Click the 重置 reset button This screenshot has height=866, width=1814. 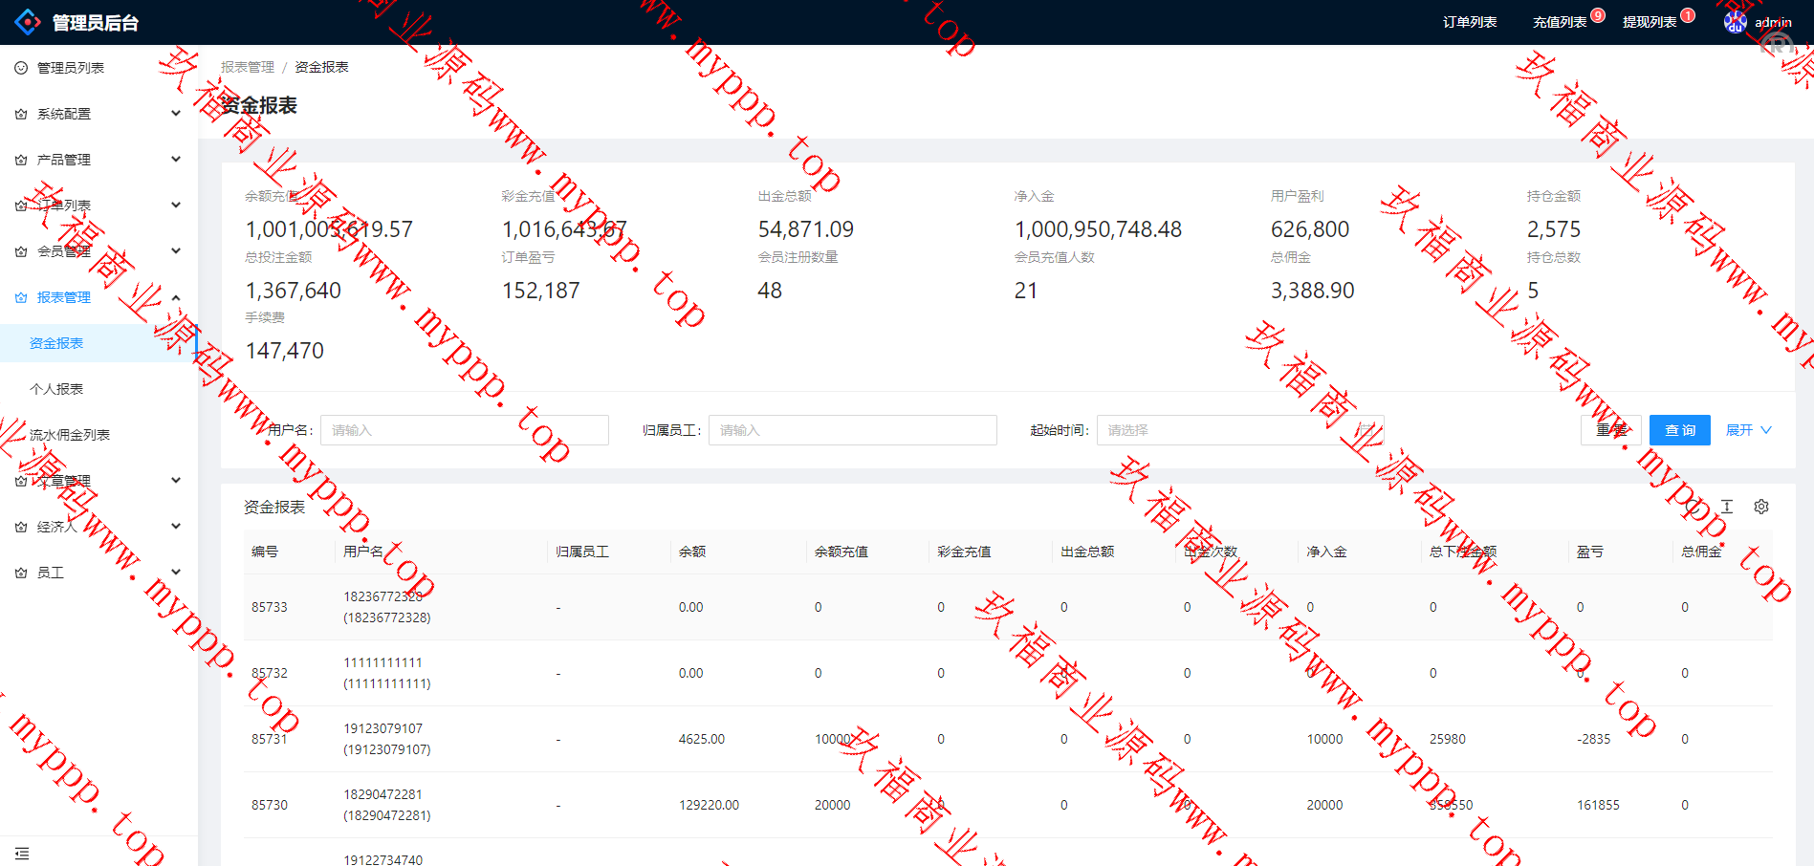coord(1611,430)
